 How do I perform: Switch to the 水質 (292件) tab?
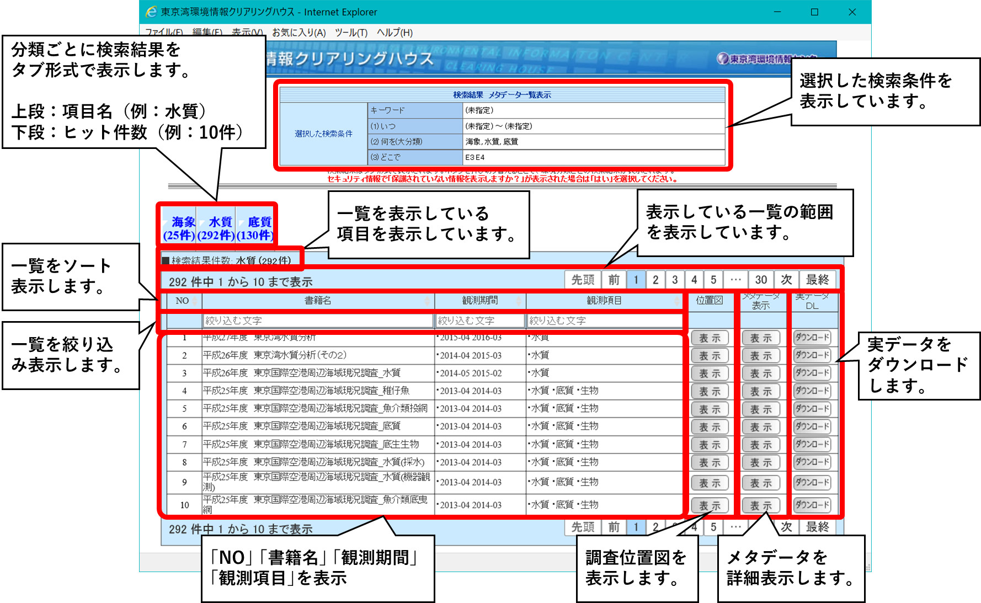tap(216, 228)
